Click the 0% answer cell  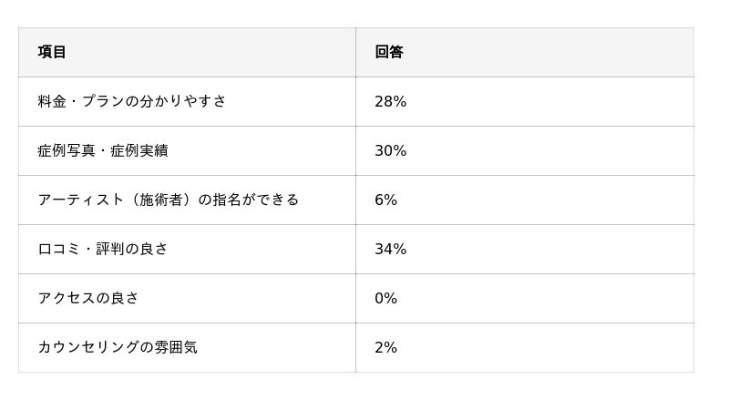385,299
